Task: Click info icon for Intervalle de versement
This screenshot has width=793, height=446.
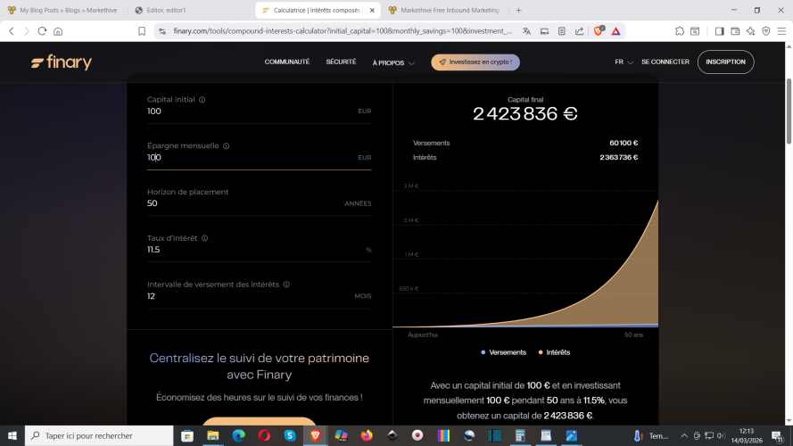Action: 285,285
